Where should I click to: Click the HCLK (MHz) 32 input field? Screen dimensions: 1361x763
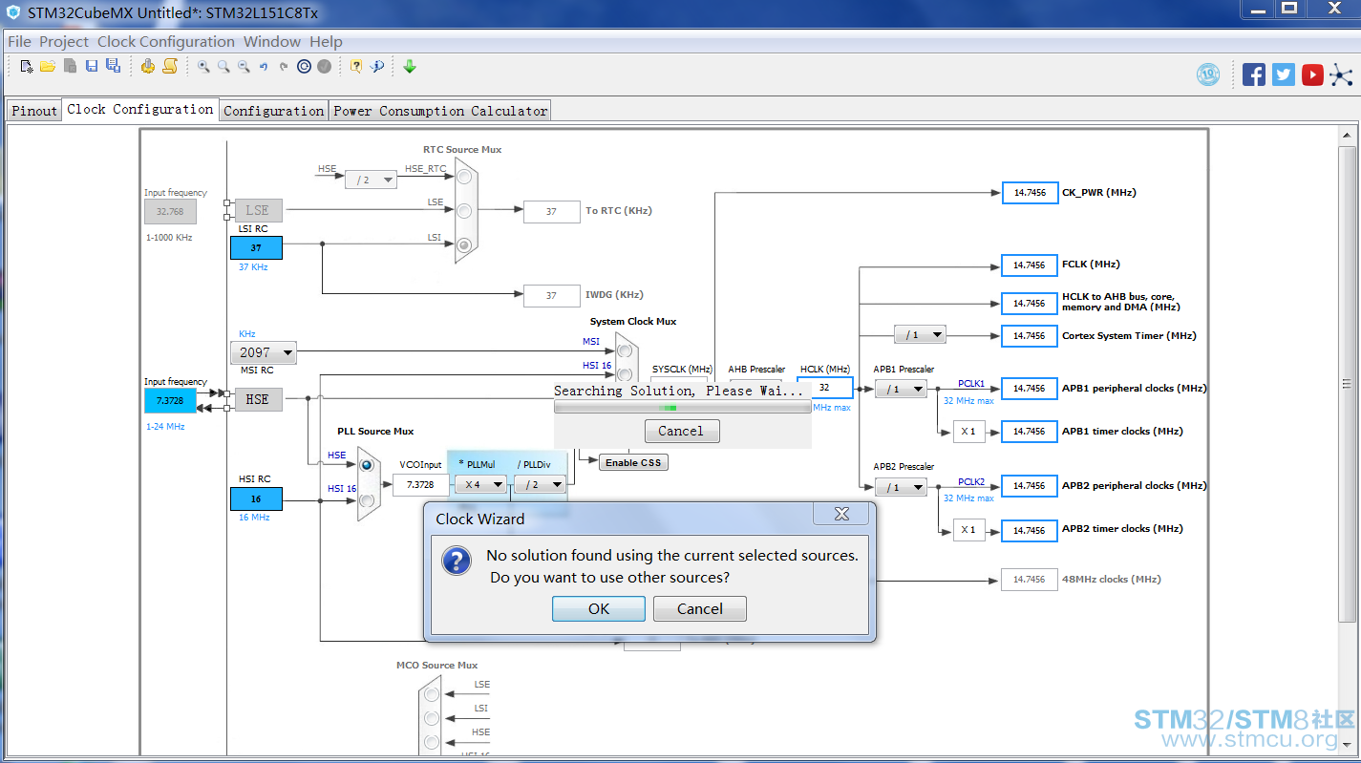pos(825,388)
